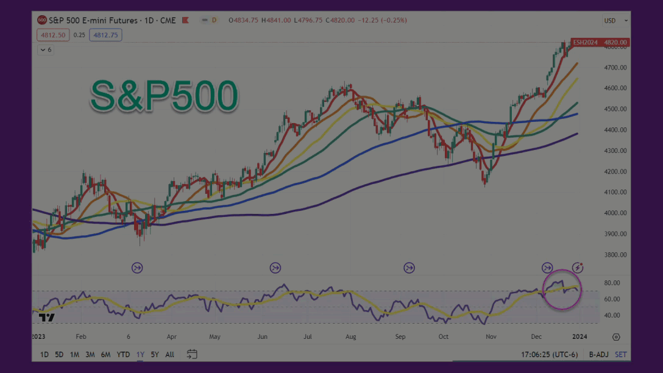Click the 40.00 RSI axis label
The width and height of the screenshot is (663, 373).
tap(612, 316)
